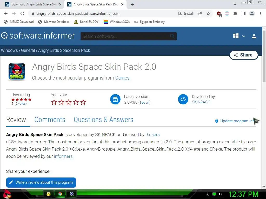This screenshot has width=266, height=199.
Task: Click the network monitor tray icon
Action: tap(214, 194)
